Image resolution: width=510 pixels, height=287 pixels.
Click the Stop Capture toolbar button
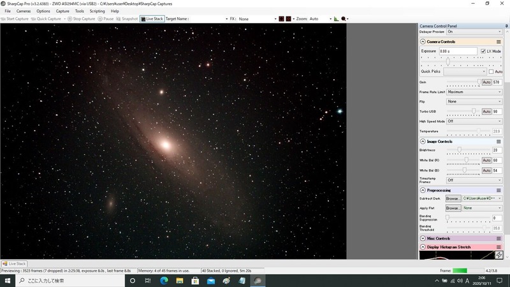pyautogui.click(x=82, y=19)
